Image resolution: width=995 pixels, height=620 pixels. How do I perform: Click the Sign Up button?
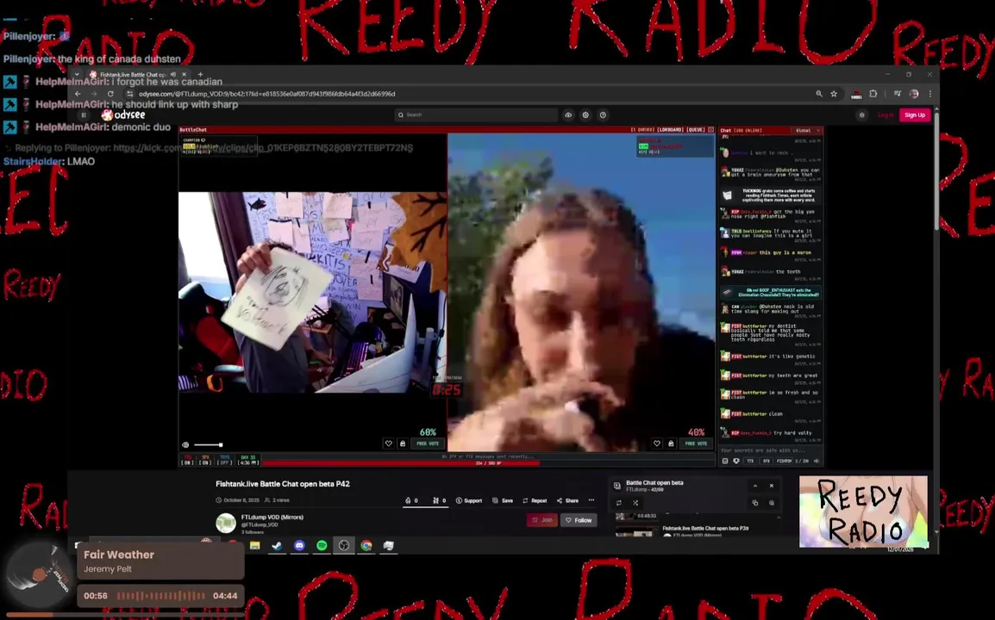(x=915, y=115)
